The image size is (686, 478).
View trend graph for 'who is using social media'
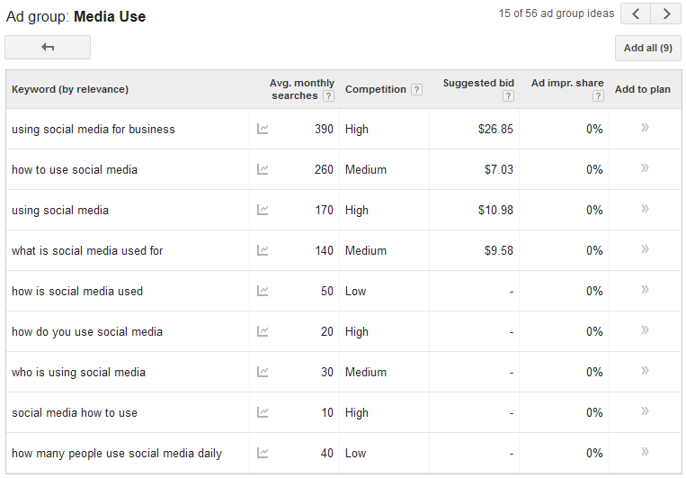tap(263, 372)
